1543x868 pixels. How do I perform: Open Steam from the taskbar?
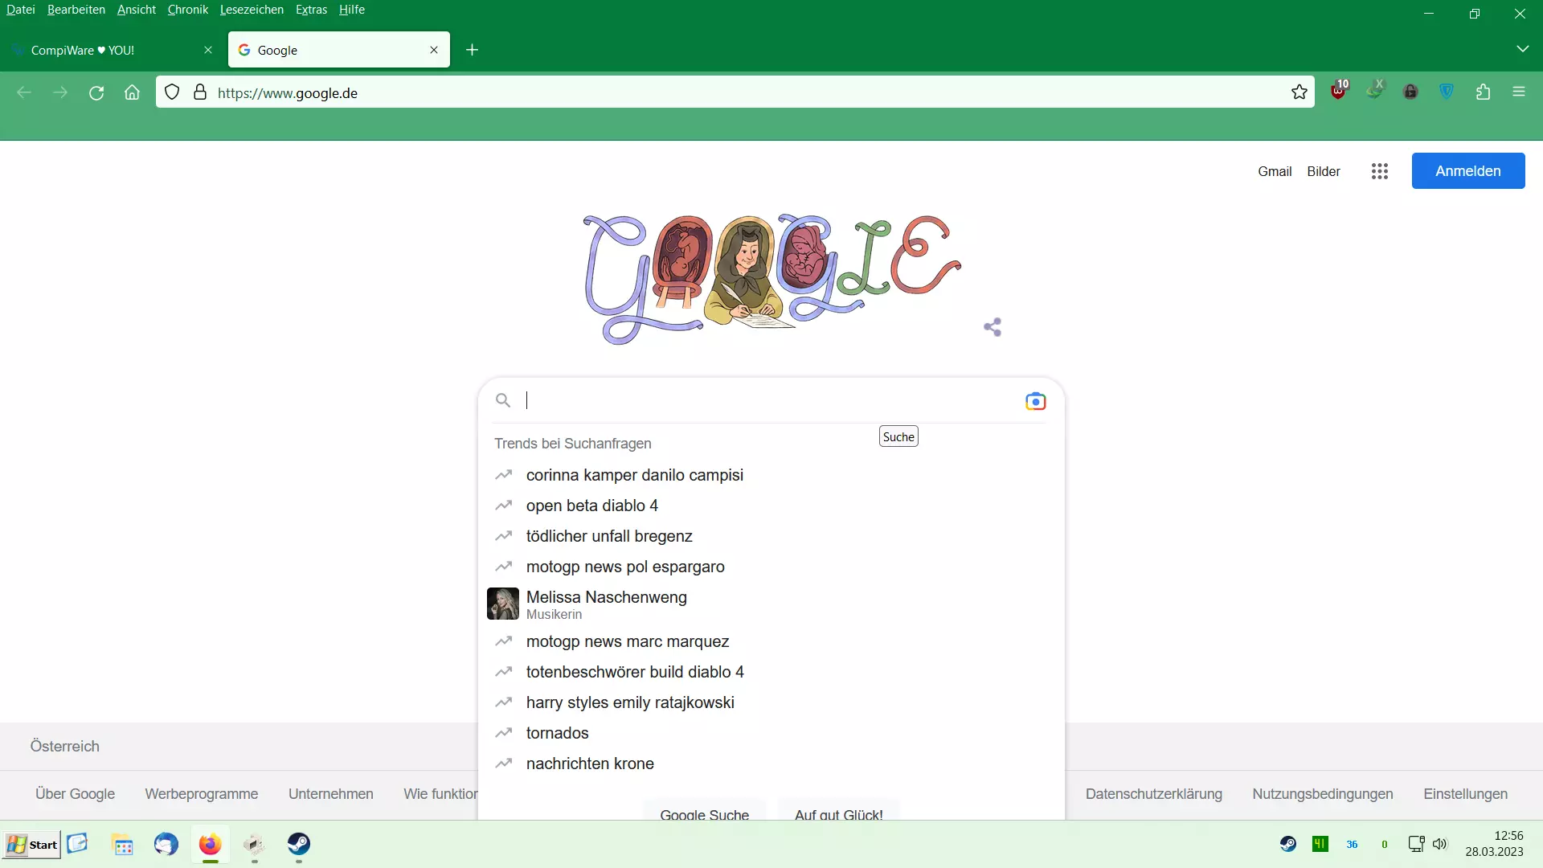click(x=299, y=844)
